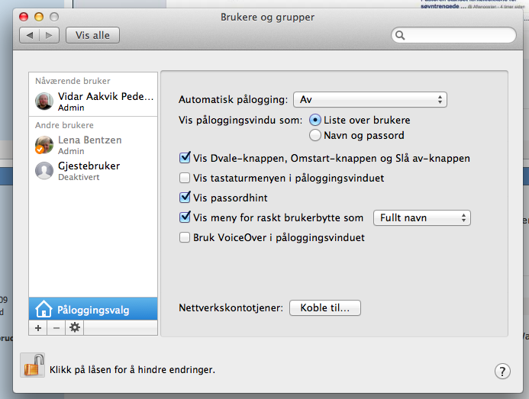Screen dimensions: 529x399
Task: Click the Vis alle button
Action: pos(92,35)
